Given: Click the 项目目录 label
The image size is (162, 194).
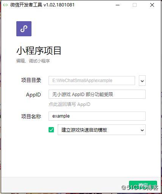Looking at the screenshot, I should (x=31, y=80).
